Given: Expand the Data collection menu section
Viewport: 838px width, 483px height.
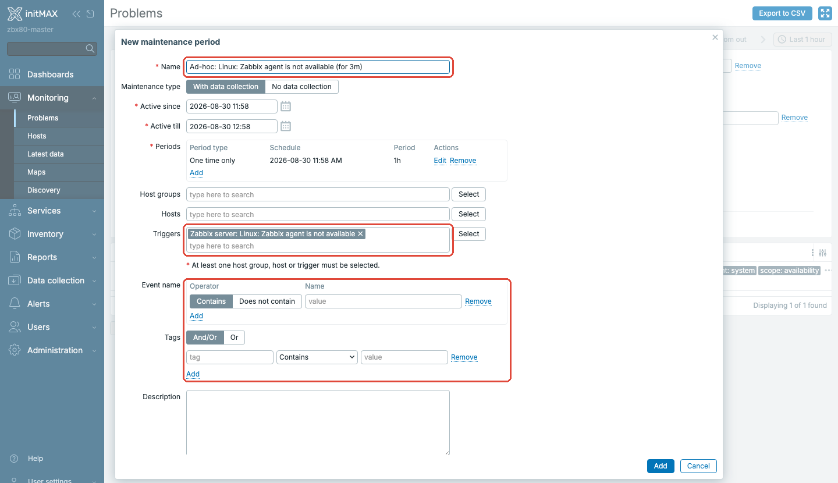Looking at the screenshot, I should 94,281.
